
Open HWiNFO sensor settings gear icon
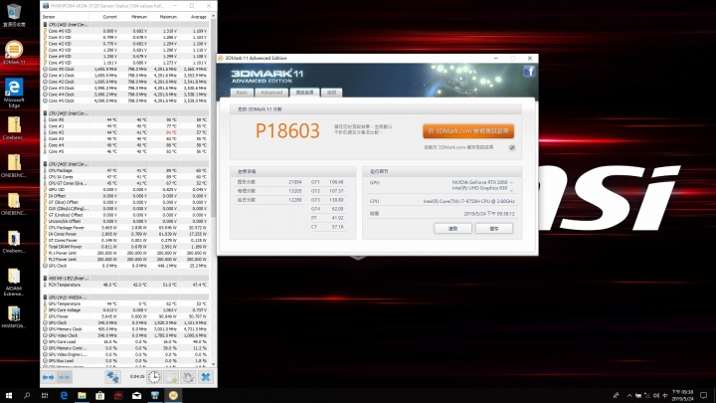click(188, 377)
